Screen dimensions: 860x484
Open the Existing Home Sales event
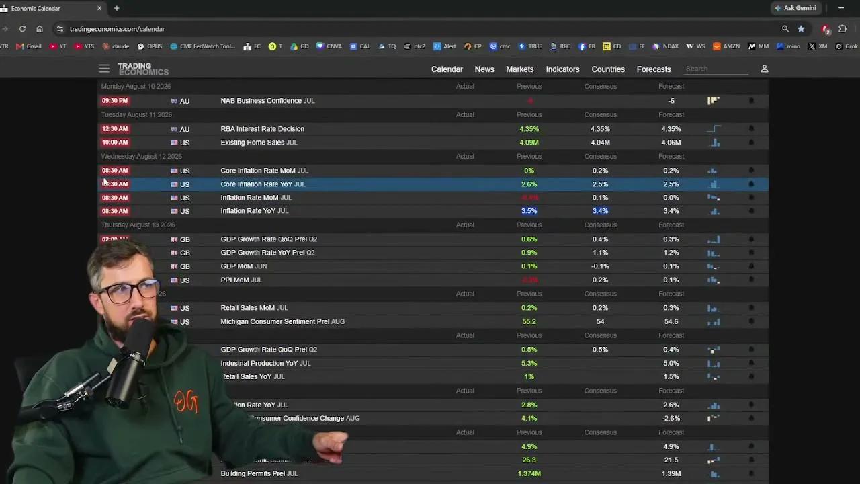pyautogui.click(x=259, y=143)
